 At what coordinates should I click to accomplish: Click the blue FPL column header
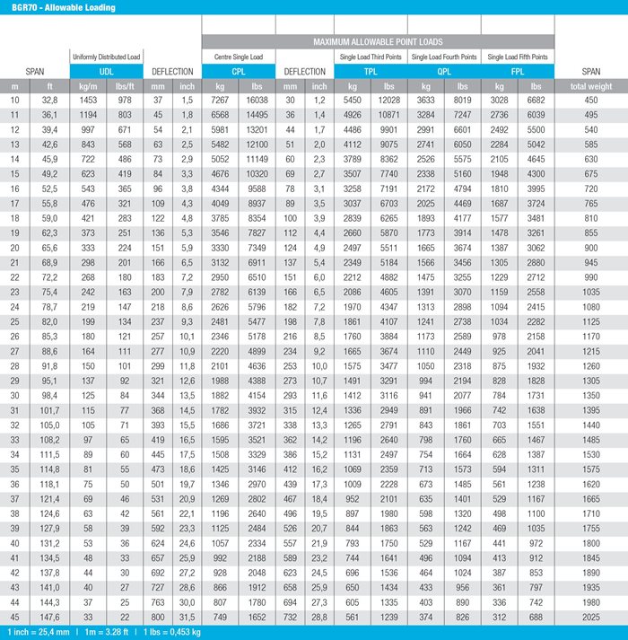point(519,71)
